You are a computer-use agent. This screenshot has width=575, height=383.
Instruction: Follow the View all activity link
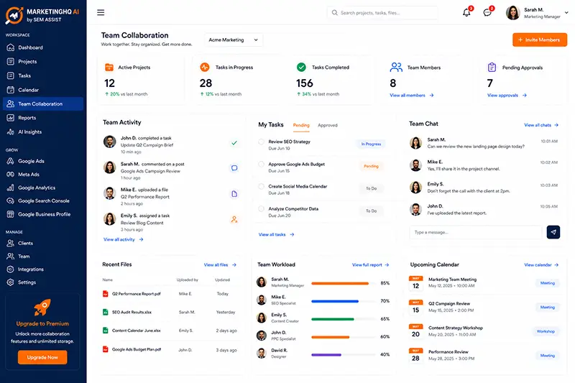pos(123,239)
